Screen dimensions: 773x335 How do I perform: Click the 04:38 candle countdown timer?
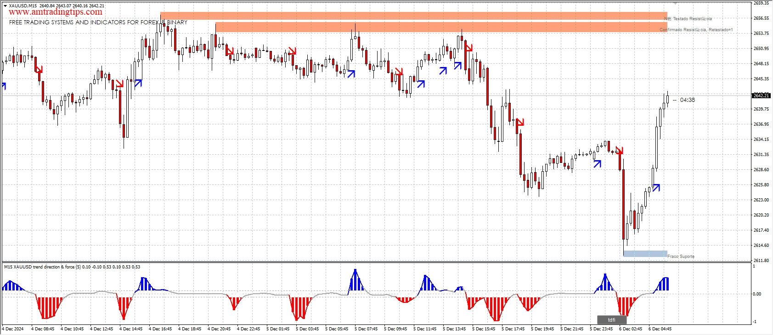click(687, 100)
